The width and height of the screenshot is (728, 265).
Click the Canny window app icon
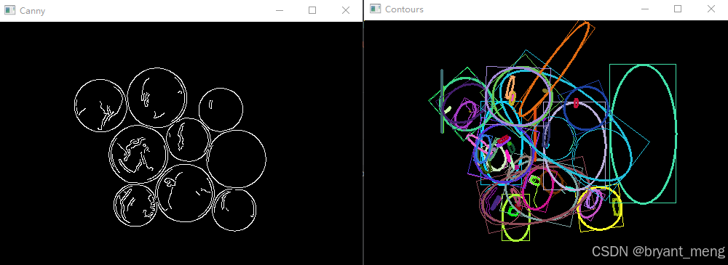[9, 10]
